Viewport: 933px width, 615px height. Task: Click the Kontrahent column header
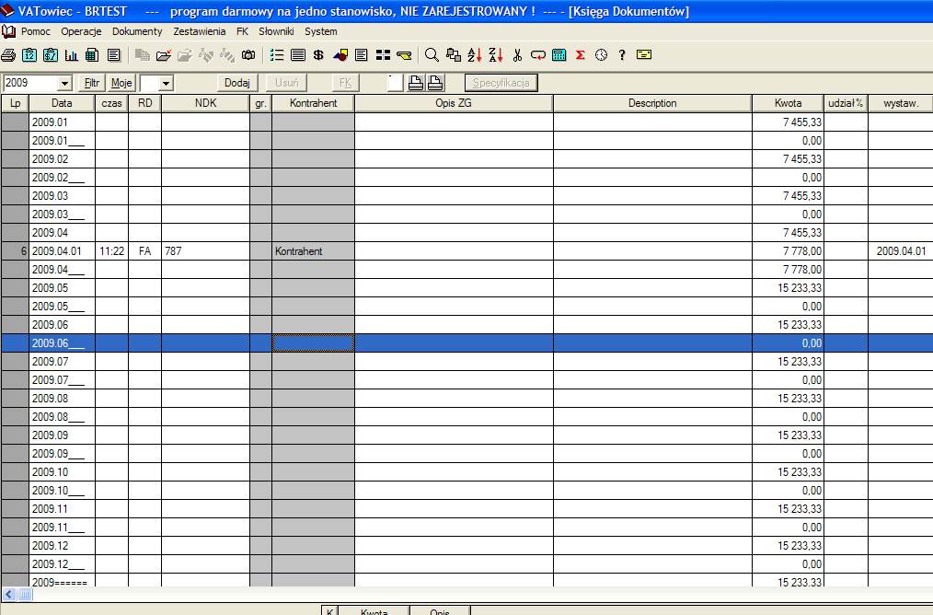(x=313, y=103)
